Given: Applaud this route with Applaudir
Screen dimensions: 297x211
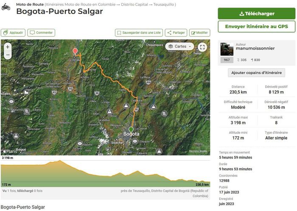Looking at the screenshot, I should [x=13, y=33].
